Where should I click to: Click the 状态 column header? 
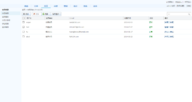tap(151, 18)
